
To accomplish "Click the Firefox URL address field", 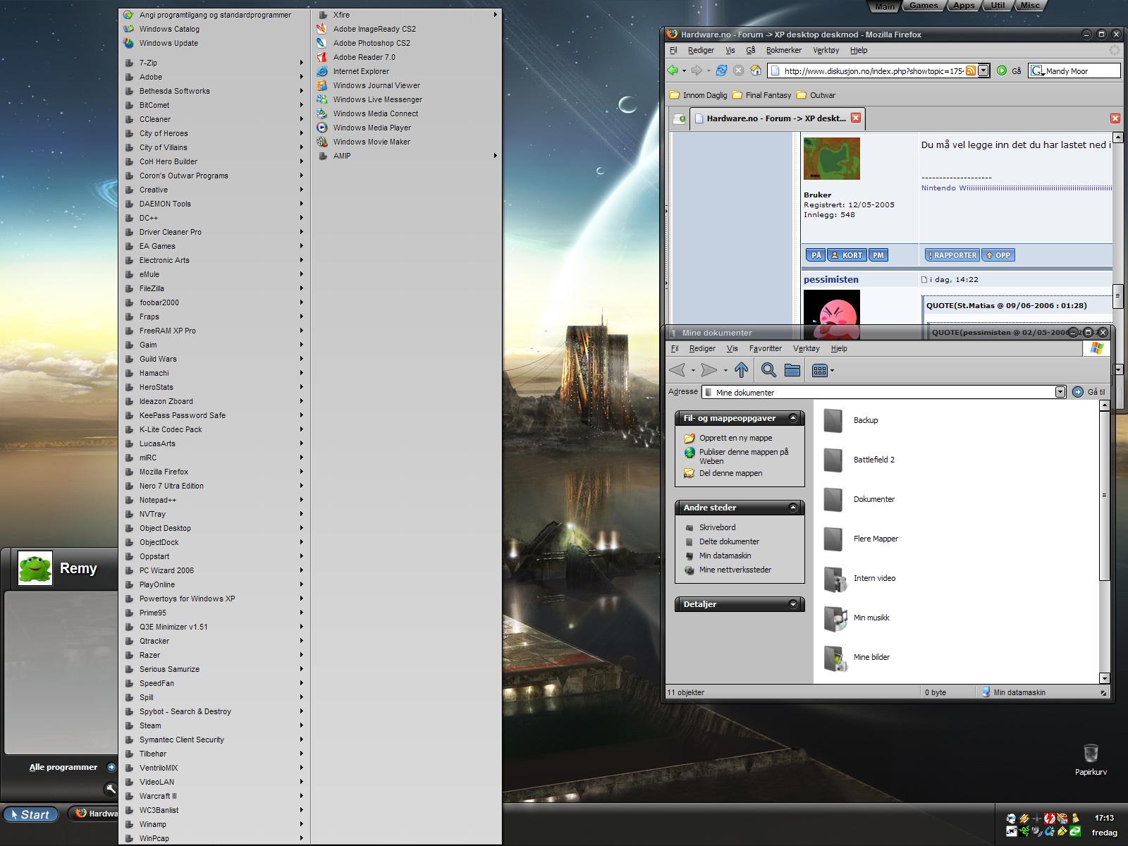I will pyautogui.click(x=873, y=71).
